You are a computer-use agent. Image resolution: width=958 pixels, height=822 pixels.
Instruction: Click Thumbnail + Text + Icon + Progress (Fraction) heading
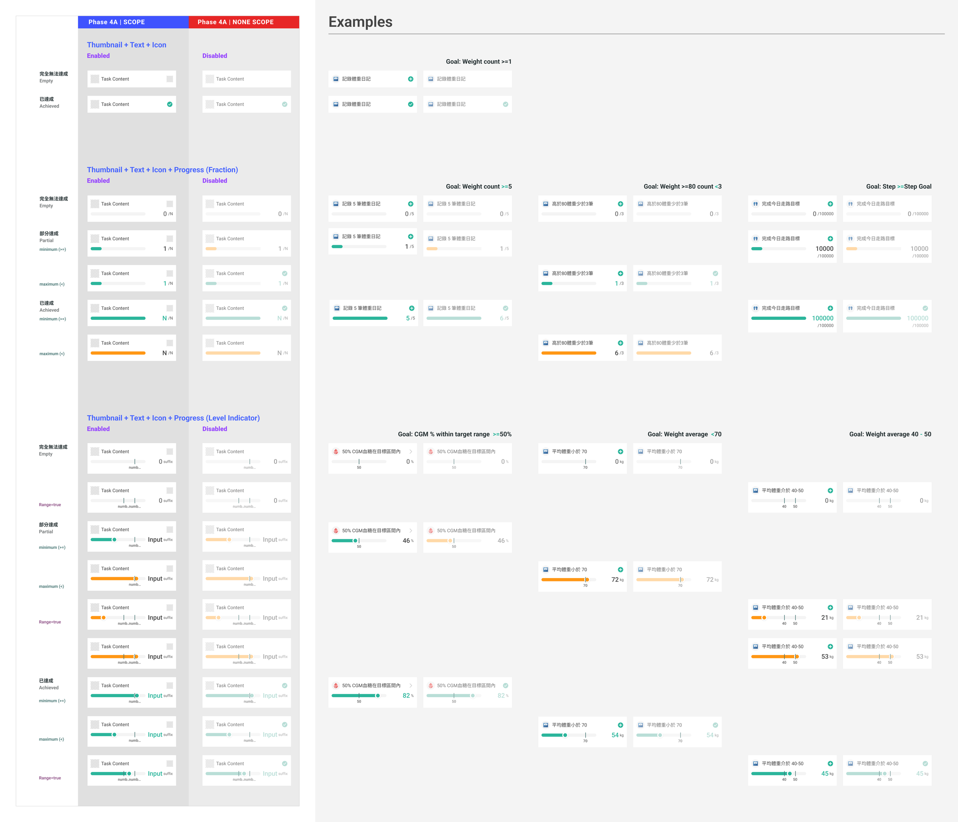[162, 170]
